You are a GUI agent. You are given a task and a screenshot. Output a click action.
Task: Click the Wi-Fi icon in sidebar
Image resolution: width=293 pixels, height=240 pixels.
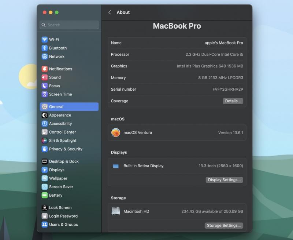point(44,40)
